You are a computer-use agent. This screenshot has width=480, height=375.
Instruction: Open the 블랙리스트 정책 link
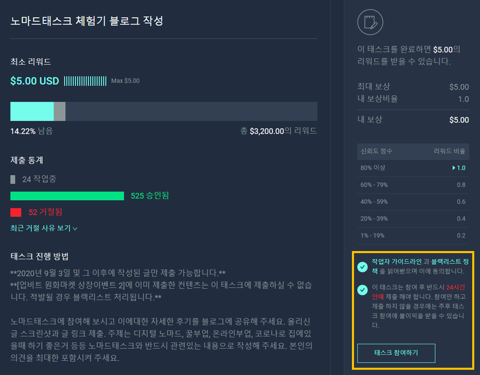tap(450, 261)
